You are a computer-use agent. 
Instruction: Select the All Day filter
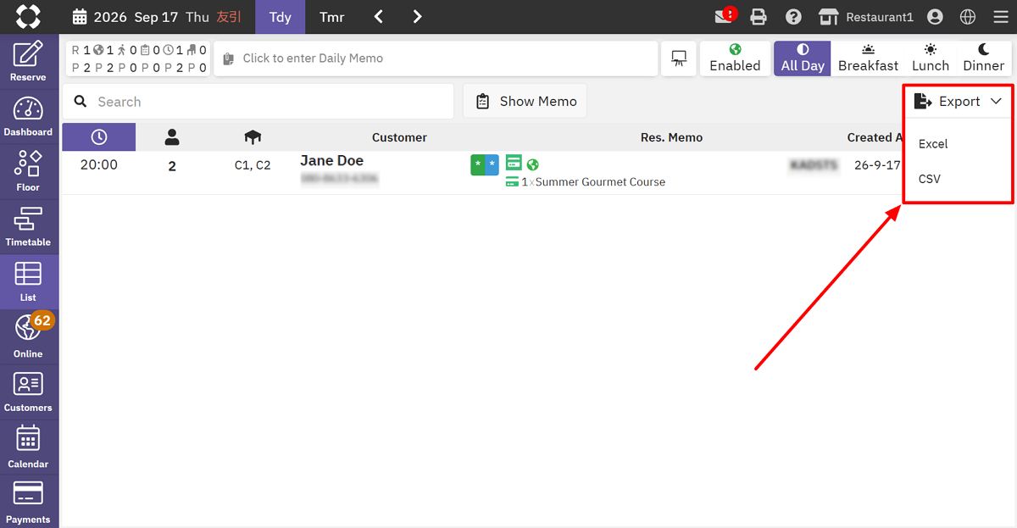(x=803, y=58)
